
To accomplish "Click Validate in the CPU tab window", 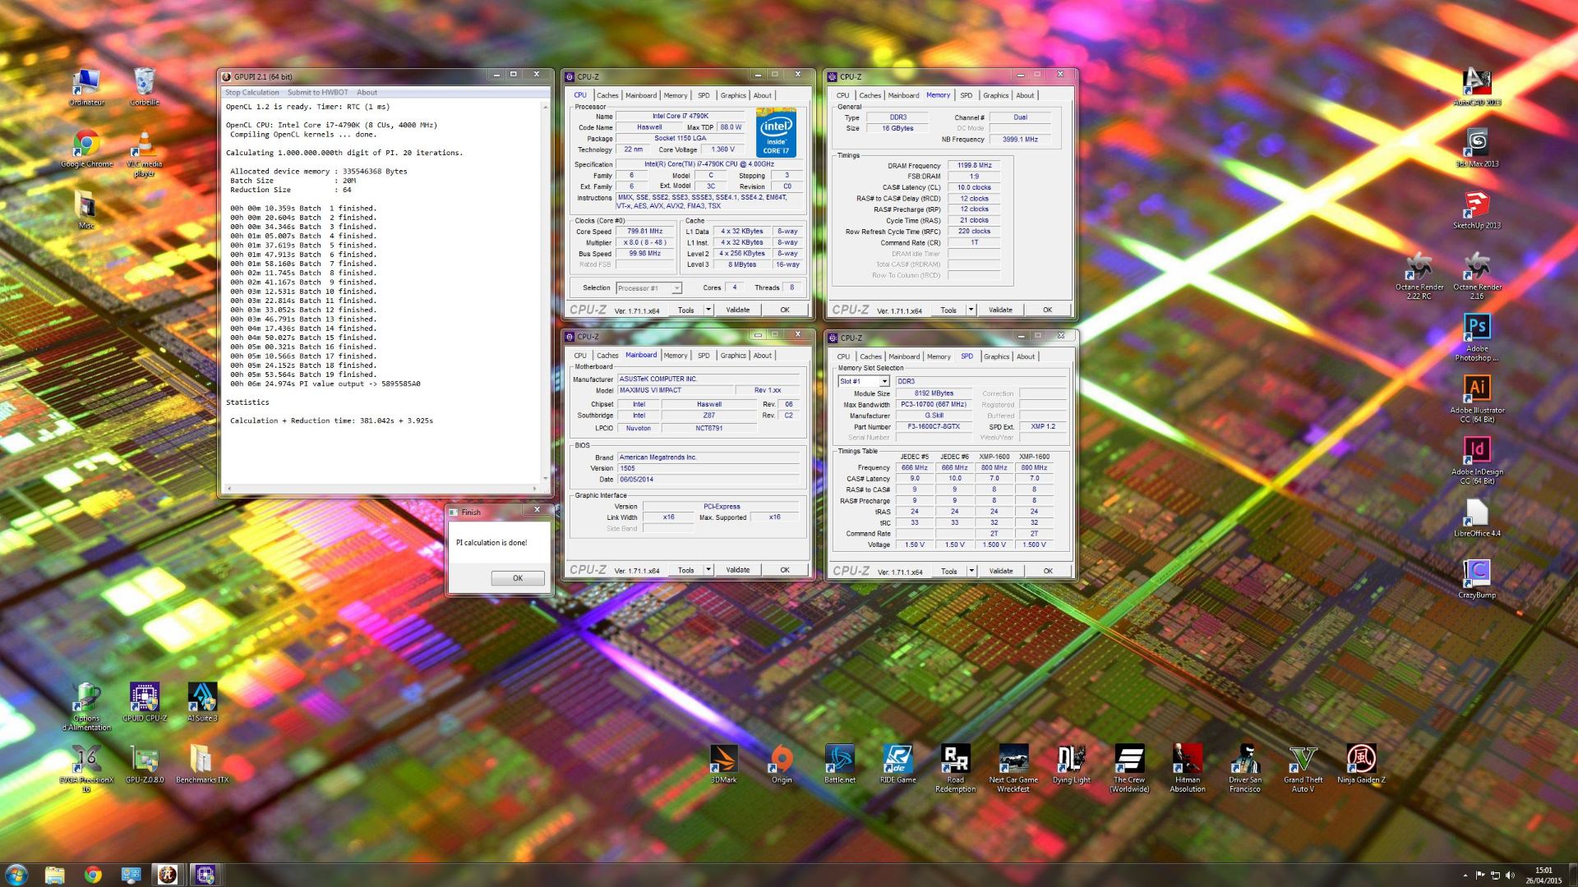I will tap(737, 310).
